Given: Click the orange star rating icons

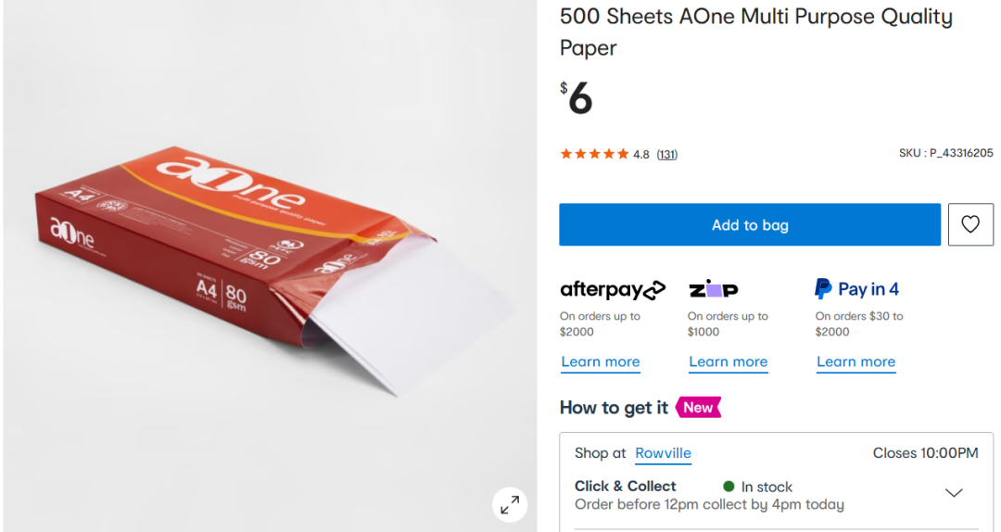Looking at the screenshot, I should [x=594, y=154].
